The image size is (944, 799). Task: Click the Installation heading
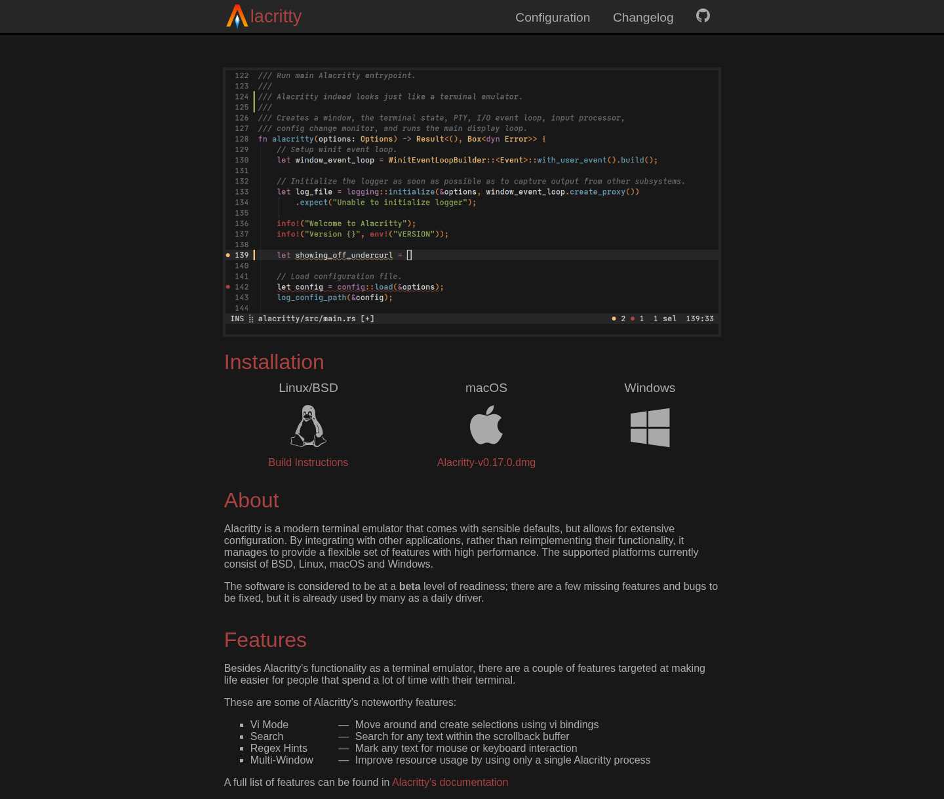[274, 362]
